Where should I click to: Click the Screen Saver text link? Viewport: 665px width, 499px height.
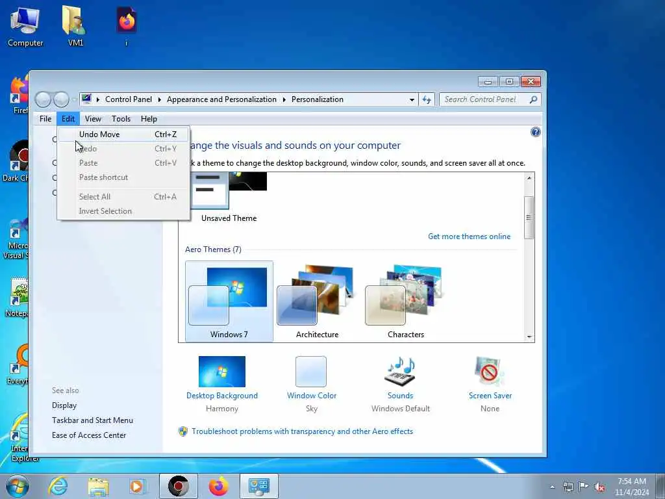pyautogui.click(x=490, y=396)
